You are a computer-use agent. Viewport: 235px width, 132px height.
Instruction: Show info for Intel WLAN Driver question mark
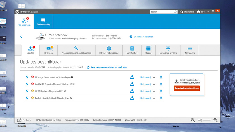(73, 84)
